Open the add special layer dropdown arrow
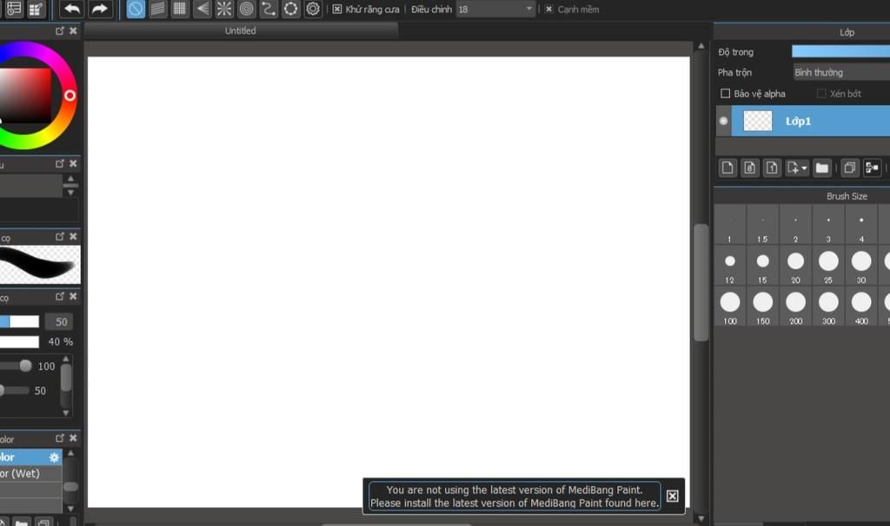 [804, 168]
